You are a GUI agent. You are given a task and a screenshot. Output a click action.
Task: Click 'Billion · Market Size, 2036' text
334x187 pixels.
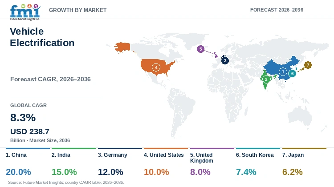pos(40,140)
